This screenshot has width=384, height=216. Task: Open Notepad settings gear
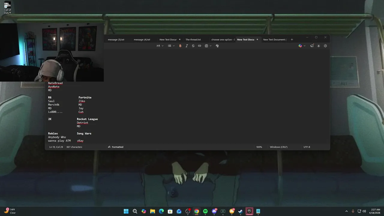point(325,46)
